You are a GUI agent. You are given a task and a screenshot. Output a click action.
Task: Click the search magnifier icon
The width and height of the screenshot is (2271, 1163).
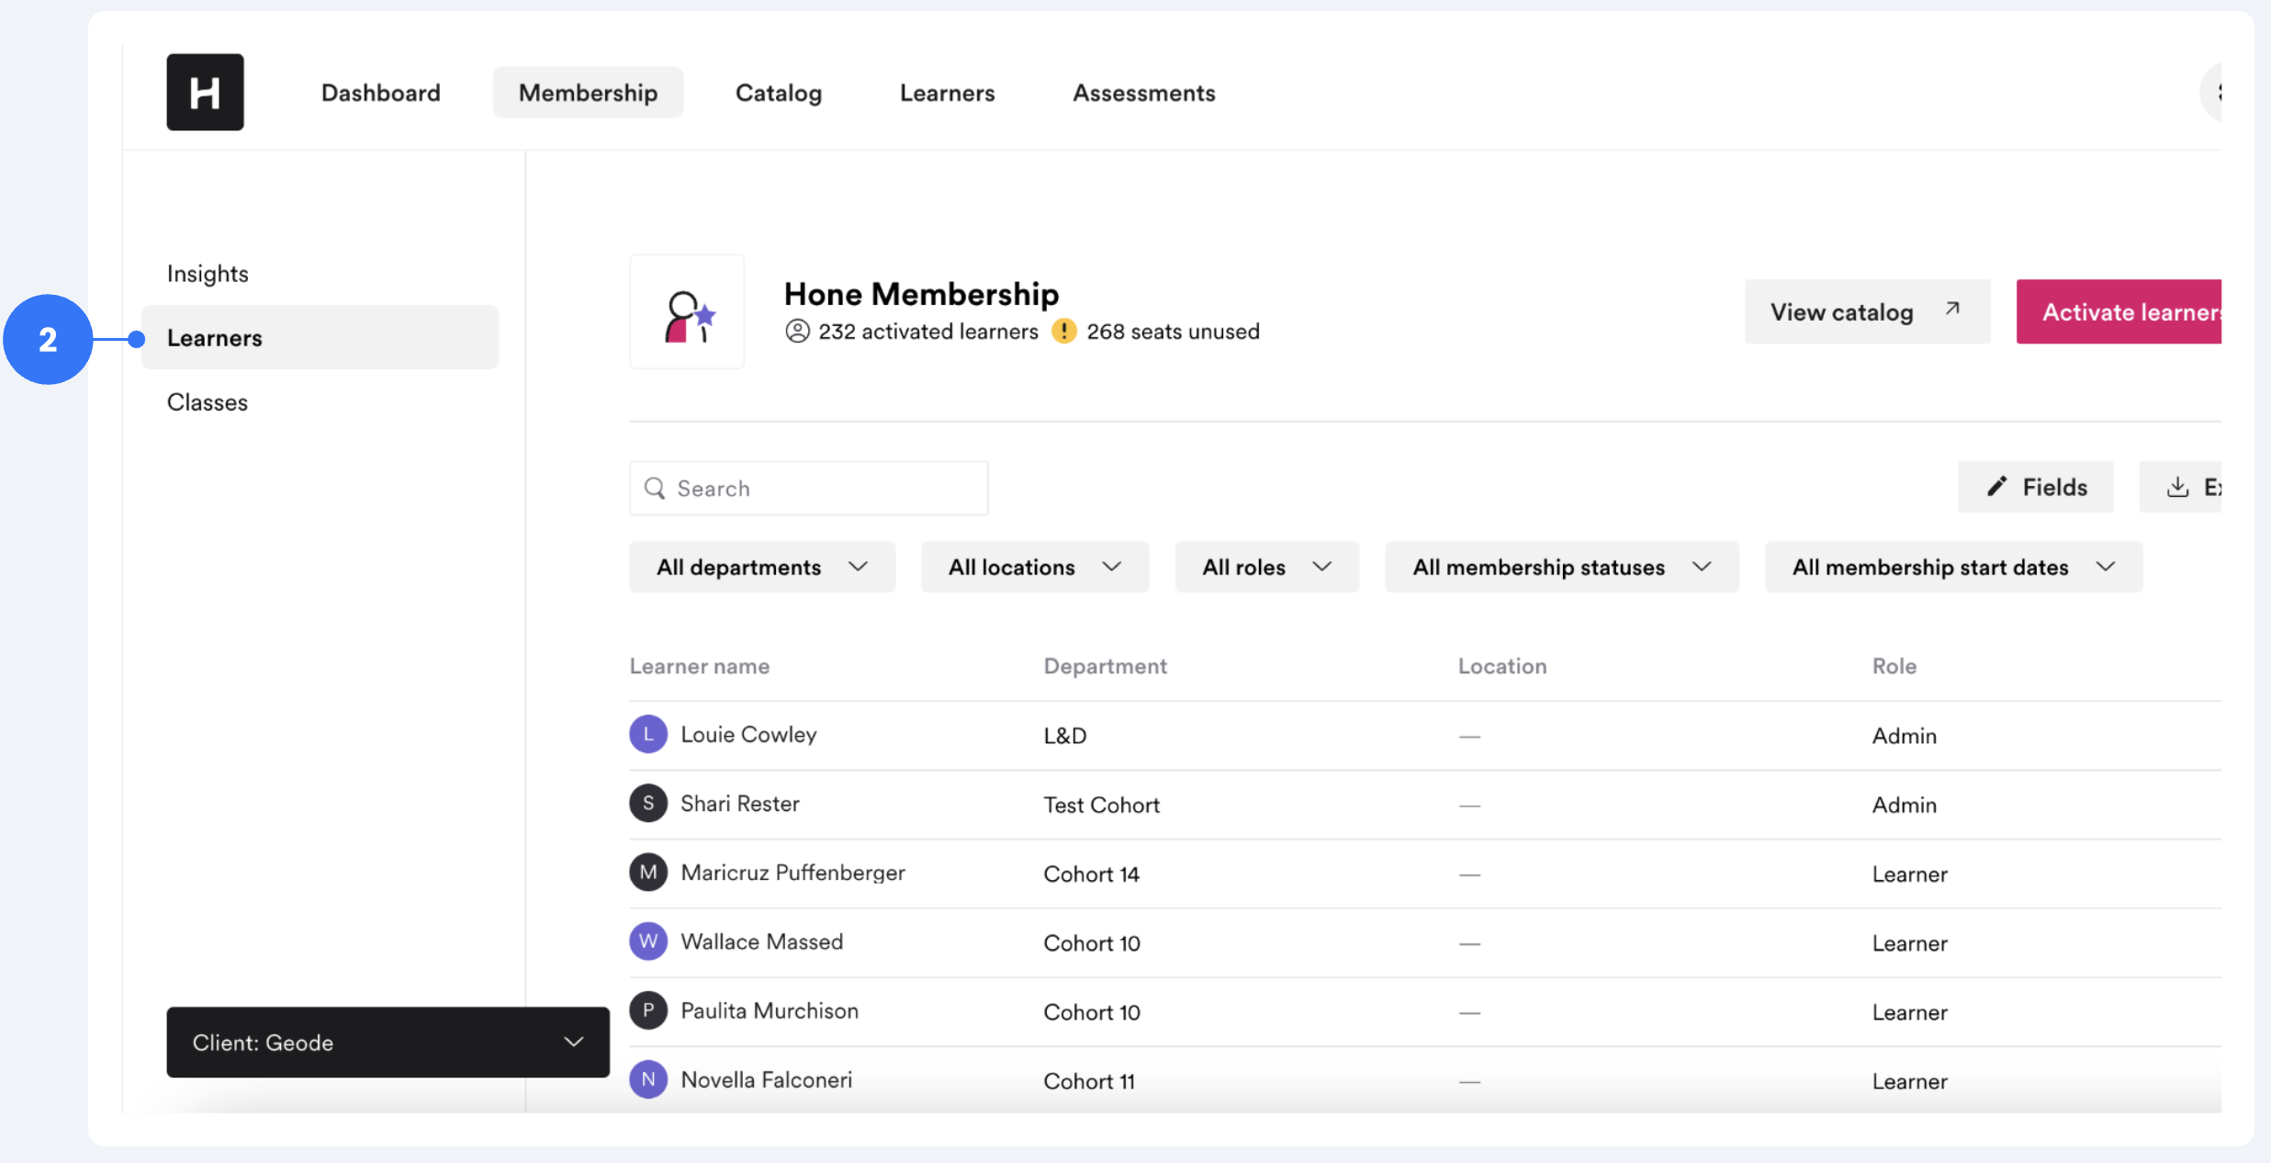coord(655,488)
